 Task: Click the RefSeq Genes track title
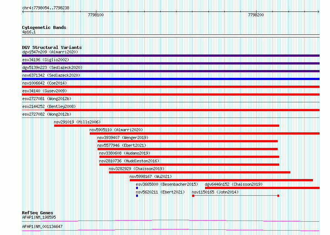37,213
